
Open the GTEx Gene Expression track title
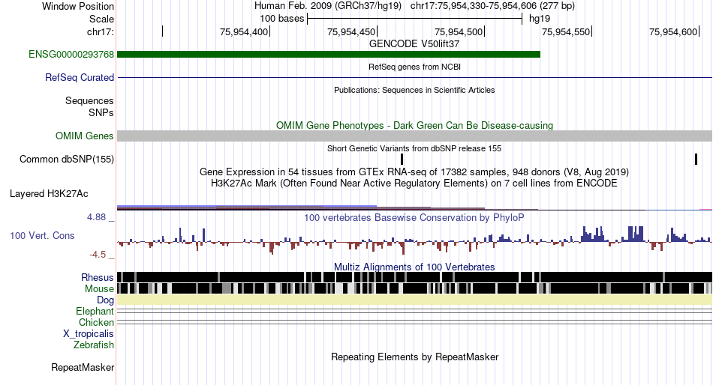coord(414,172)
